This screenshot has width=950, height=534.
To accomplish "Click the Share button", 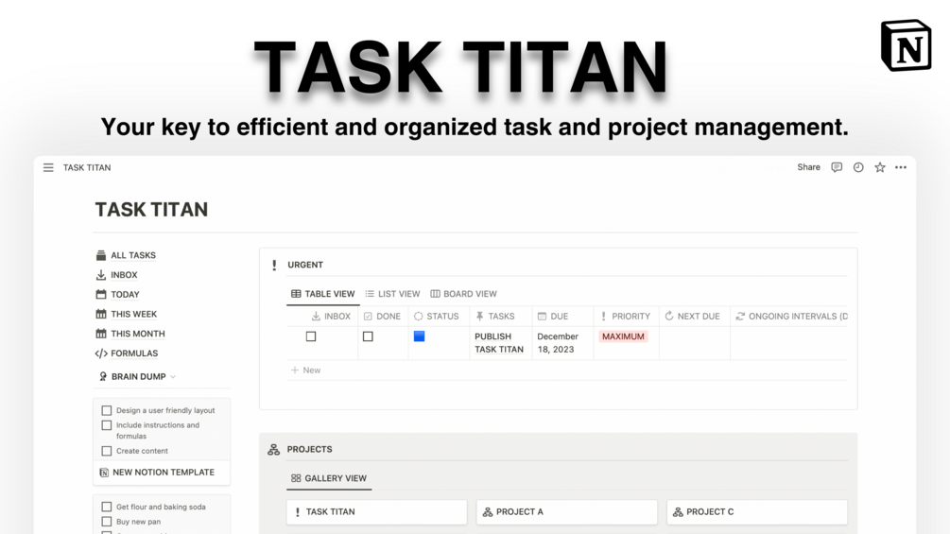I will tap(808, 167).
